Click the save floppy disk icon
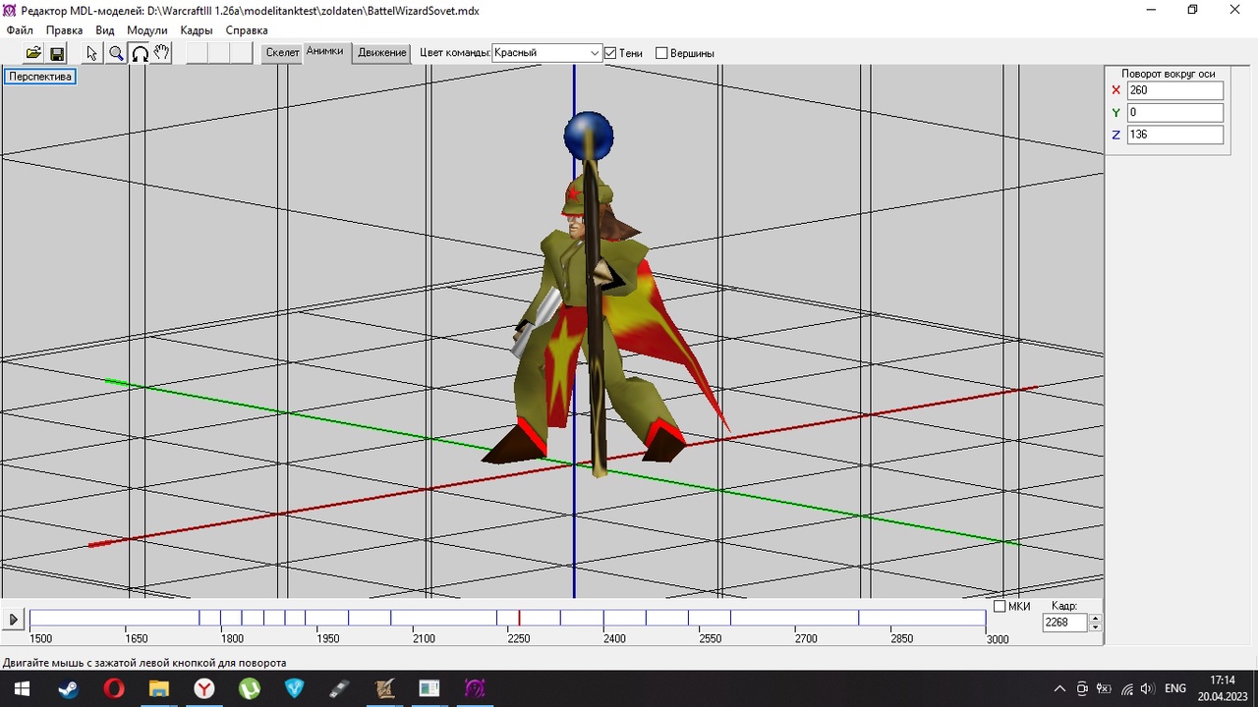 (x=57, y=53)
